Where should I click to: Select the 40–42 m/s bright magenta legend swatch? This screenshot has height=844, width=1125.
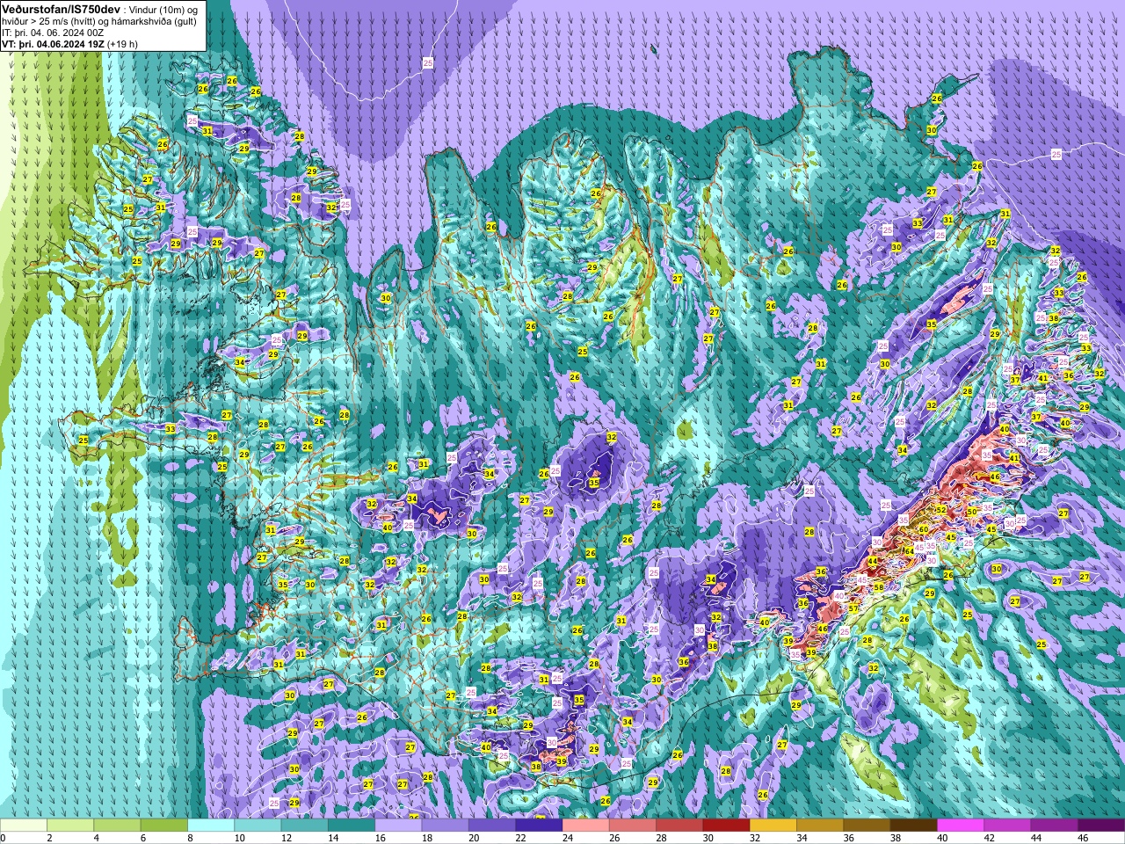pyautogui.click(x=962, y=826)
